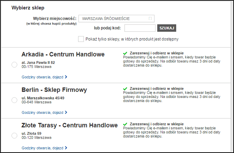Select the Arkadia - Centrum Handlowe radio button
The height and width of the screenshot is (153, 234).
pos(14,64)
